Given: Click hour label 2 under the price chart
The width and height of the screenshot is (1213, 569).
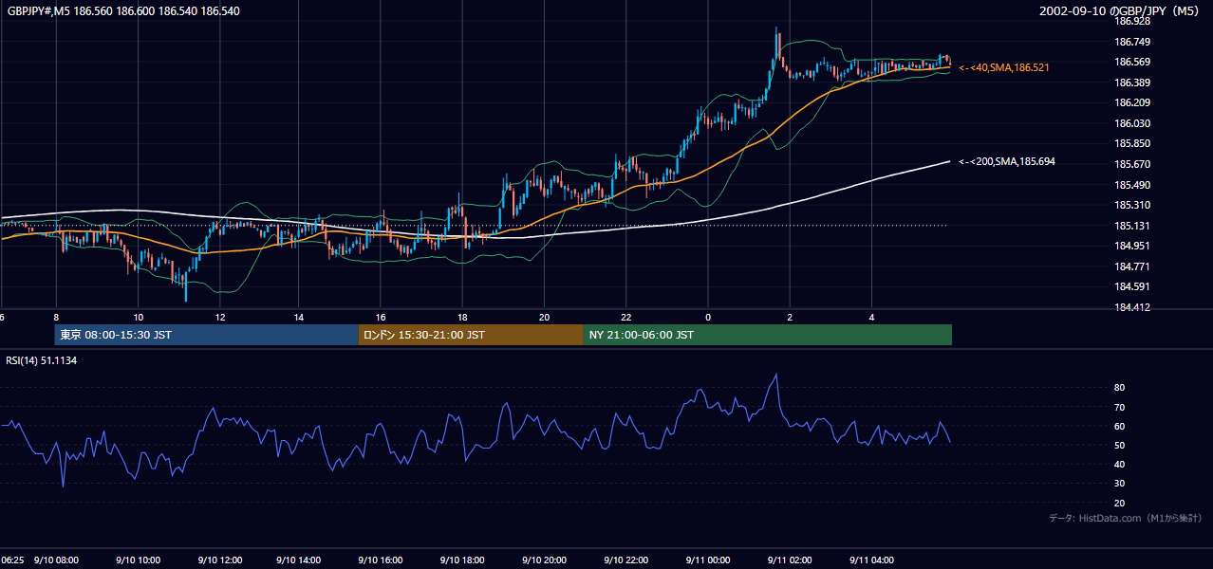Looking at the screenshot, I should click(790, 318).
